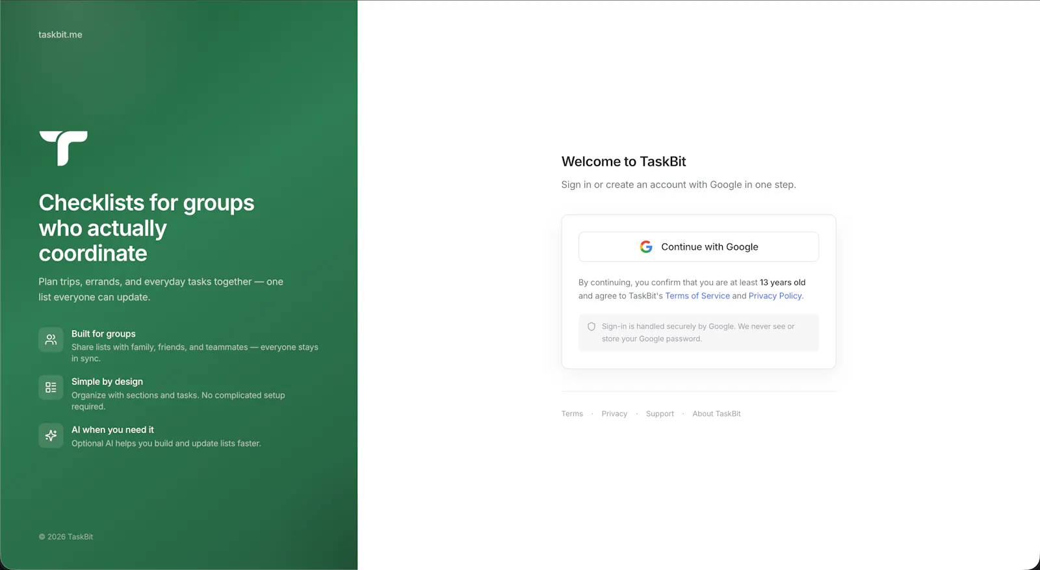Open the Terms footer link
1040x570 pixels.
[x=572, y=414]
